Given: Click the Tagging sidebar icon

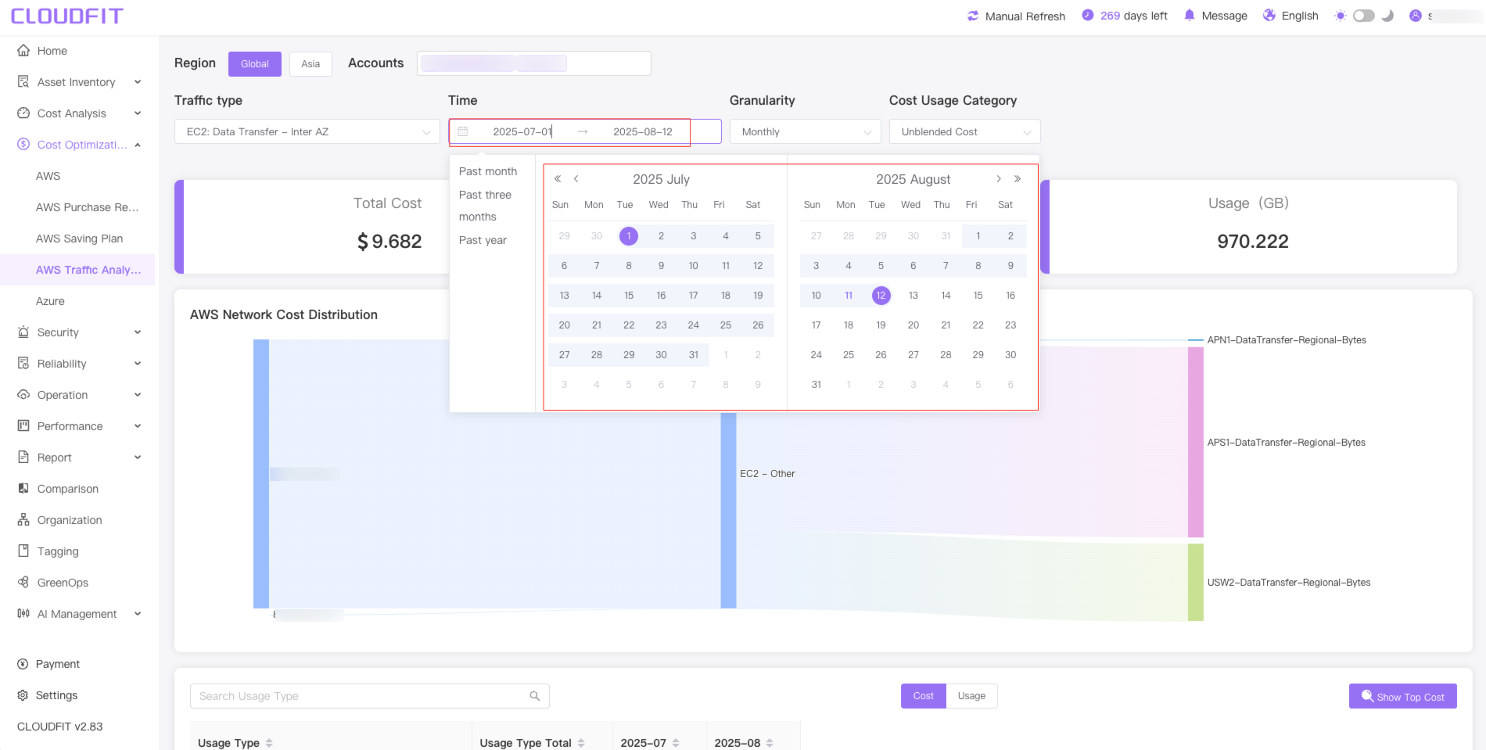Looking at the screenshot, I should click(23, 551).
